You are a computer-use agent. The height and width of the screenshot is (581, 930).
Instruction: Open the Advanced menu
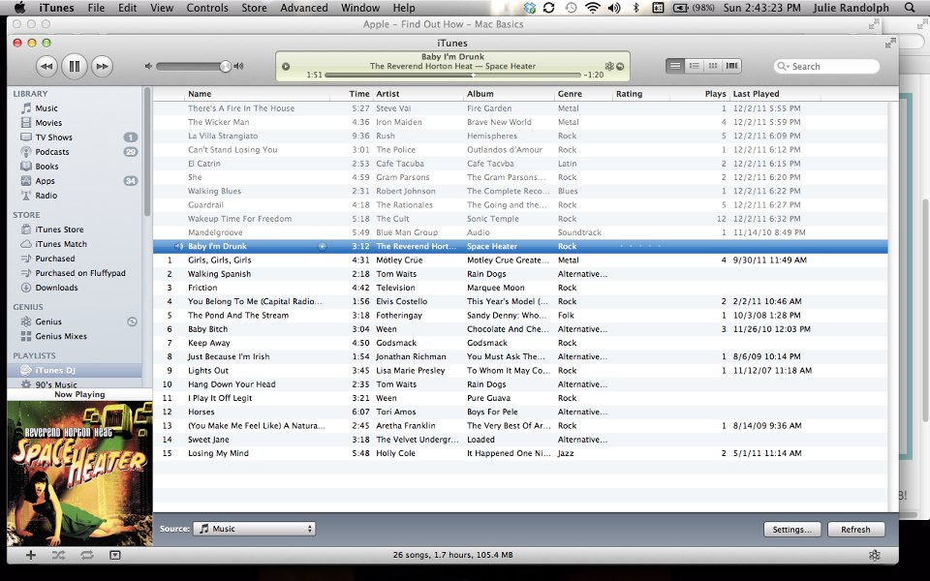pyautogui.click(x=304, y=8)
